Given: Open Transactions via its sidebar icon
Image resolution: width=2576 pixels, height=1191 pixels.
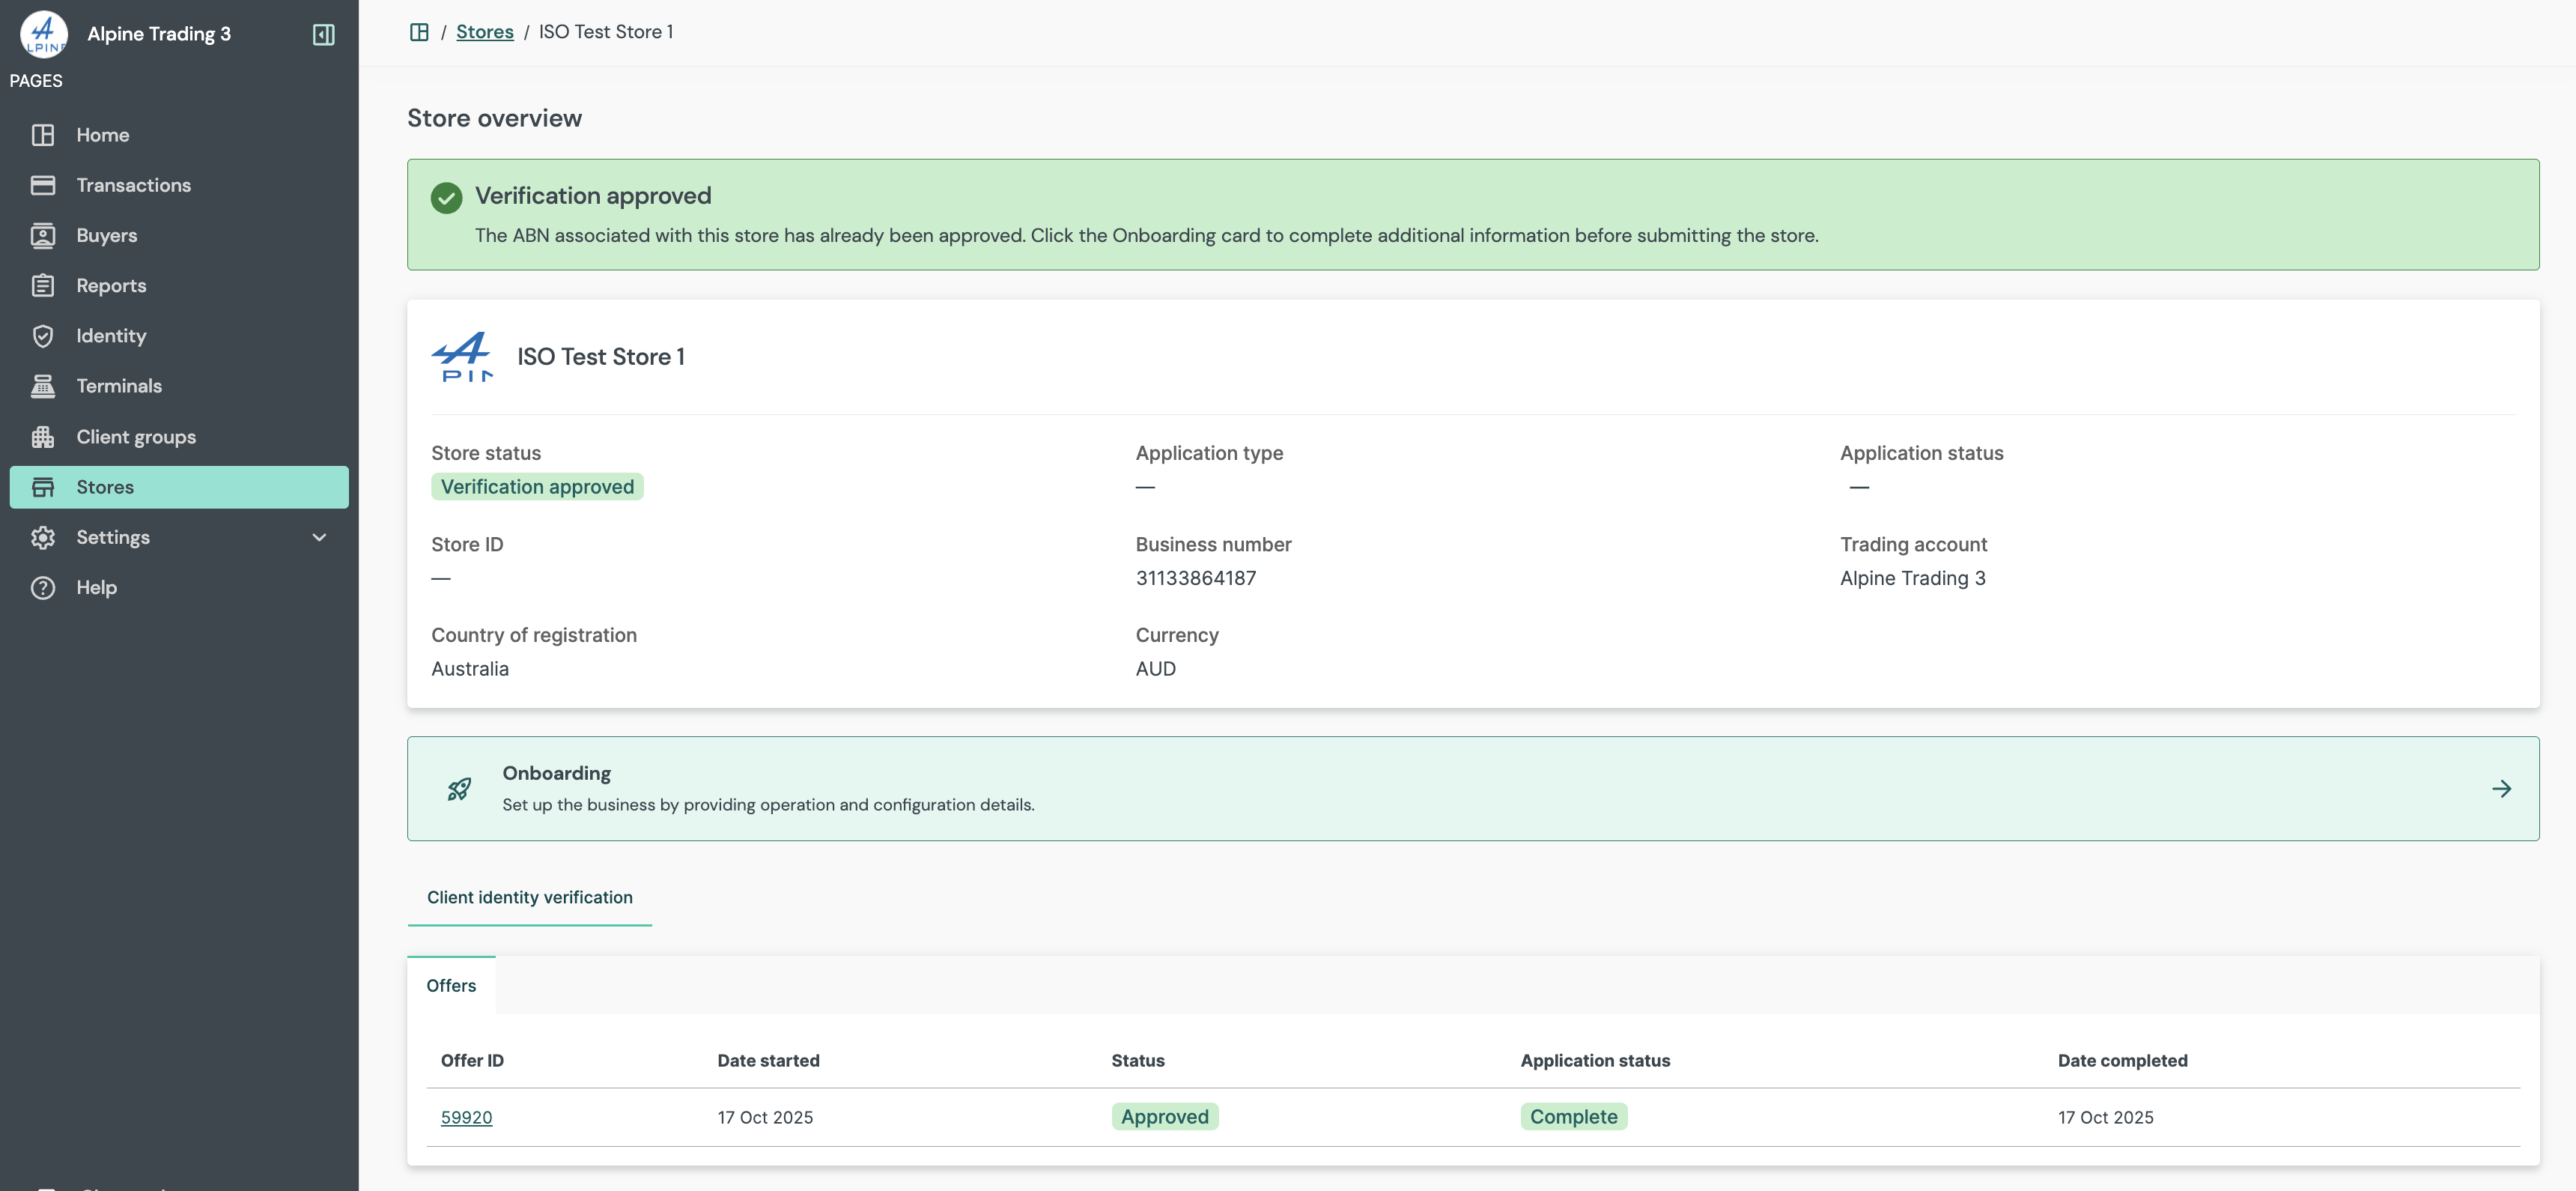Looking at the screenshot, I should tap(44, 184).
